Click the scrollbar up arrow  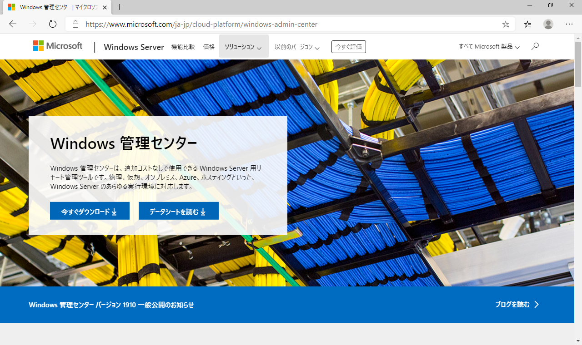(578, 38)
